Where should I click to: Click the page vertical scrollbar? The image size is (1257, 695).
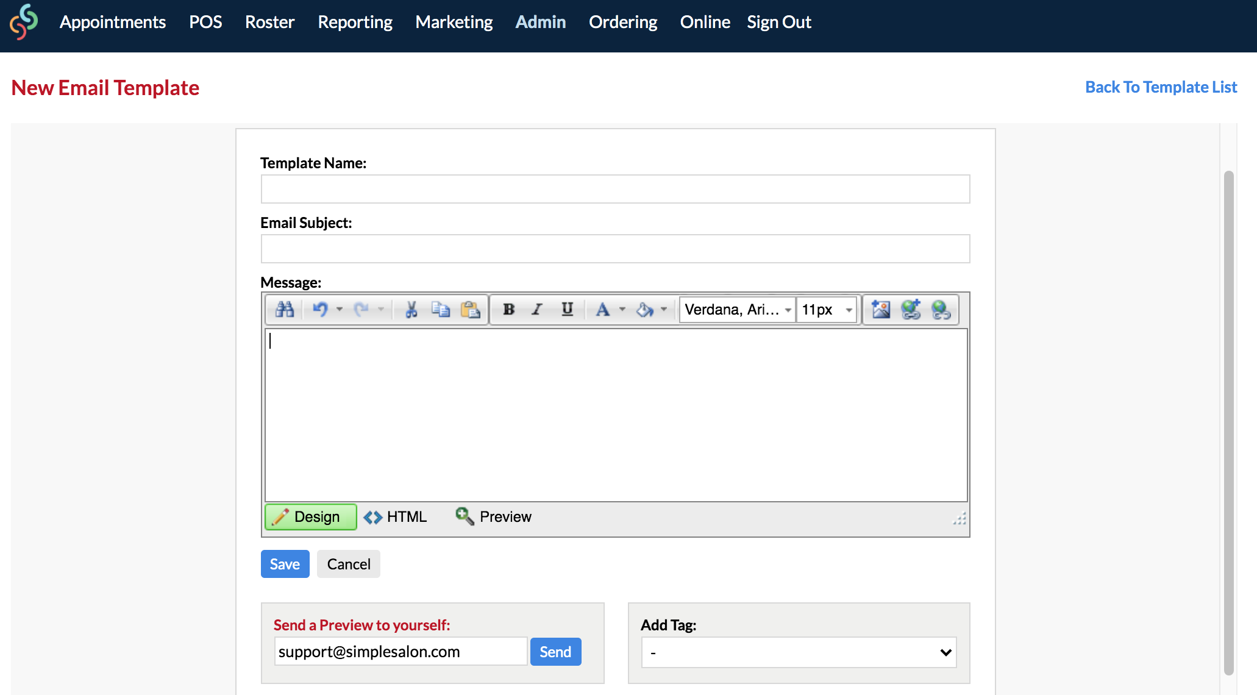1229,423
